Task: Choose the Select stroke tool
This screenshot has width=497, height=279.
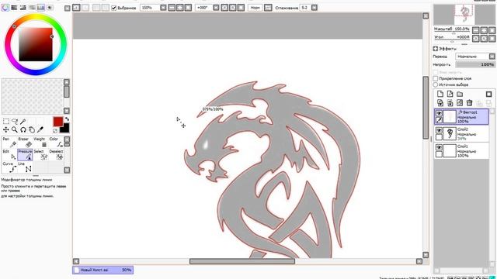Action: tap(40, 155)
